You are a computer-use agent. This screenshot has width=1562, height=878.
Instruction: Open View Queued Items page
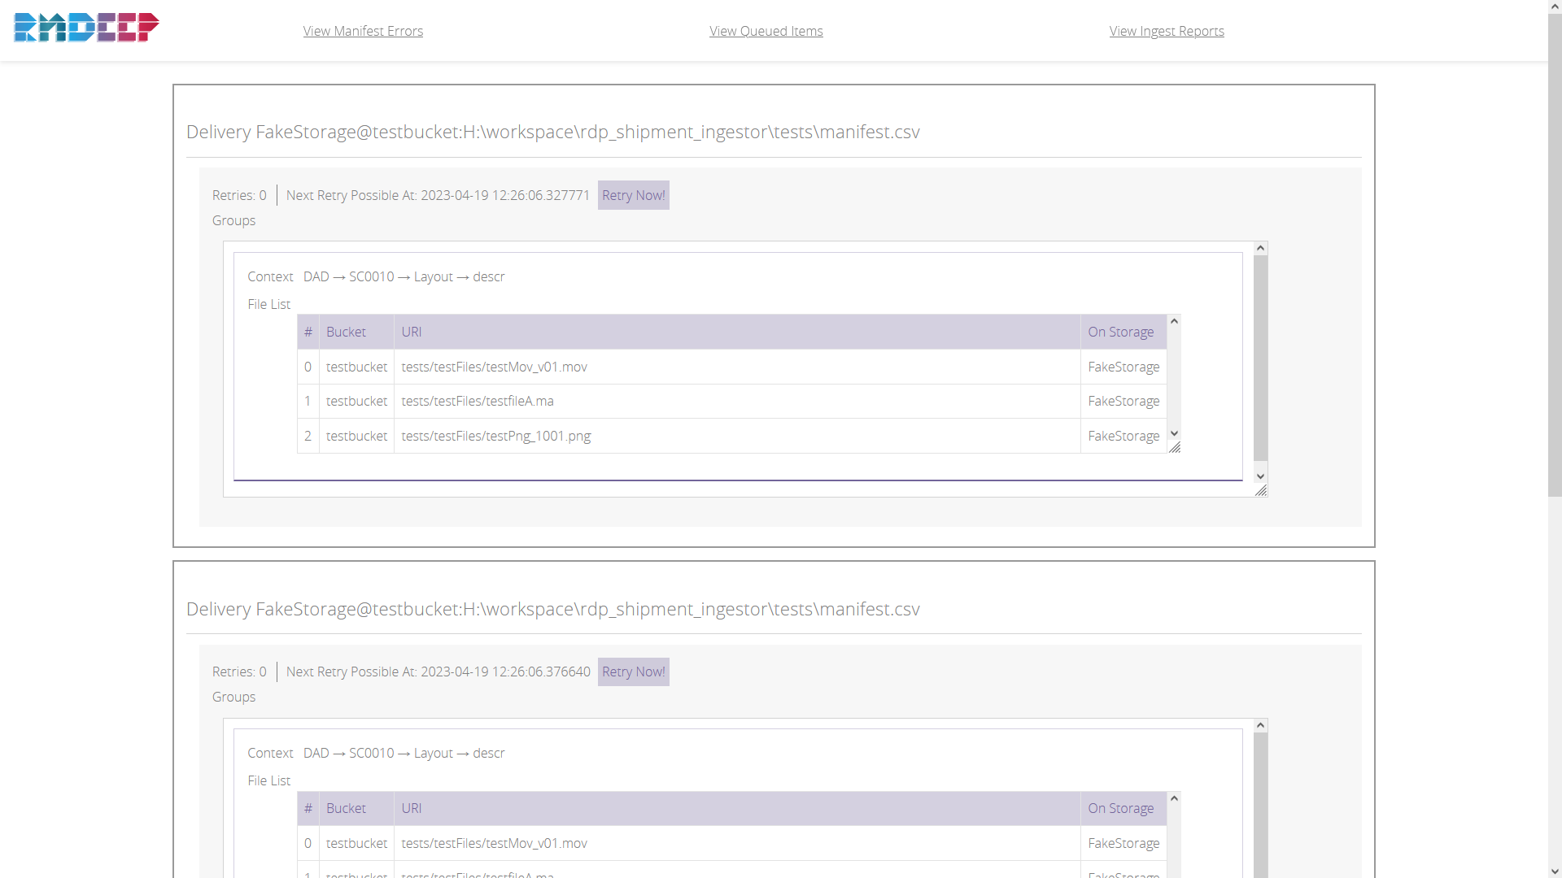click(766, 31)
